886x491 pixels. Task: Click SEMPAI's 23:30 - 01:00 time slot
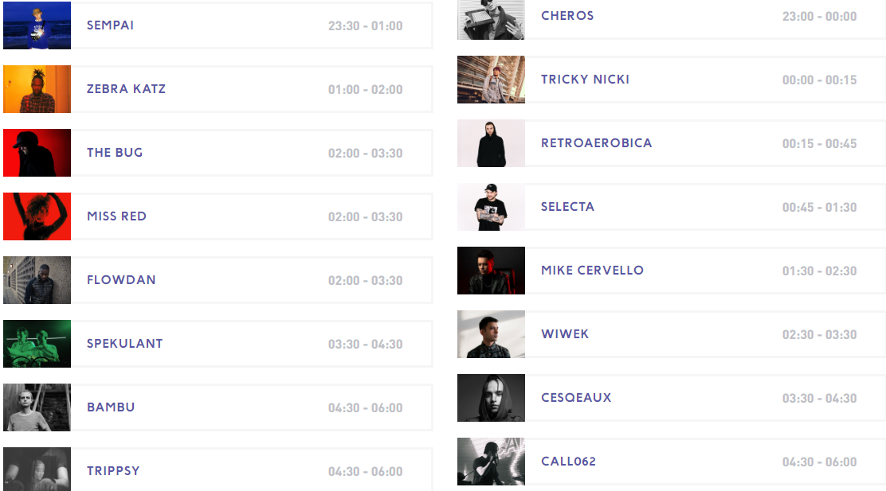[x=365, y=26]
